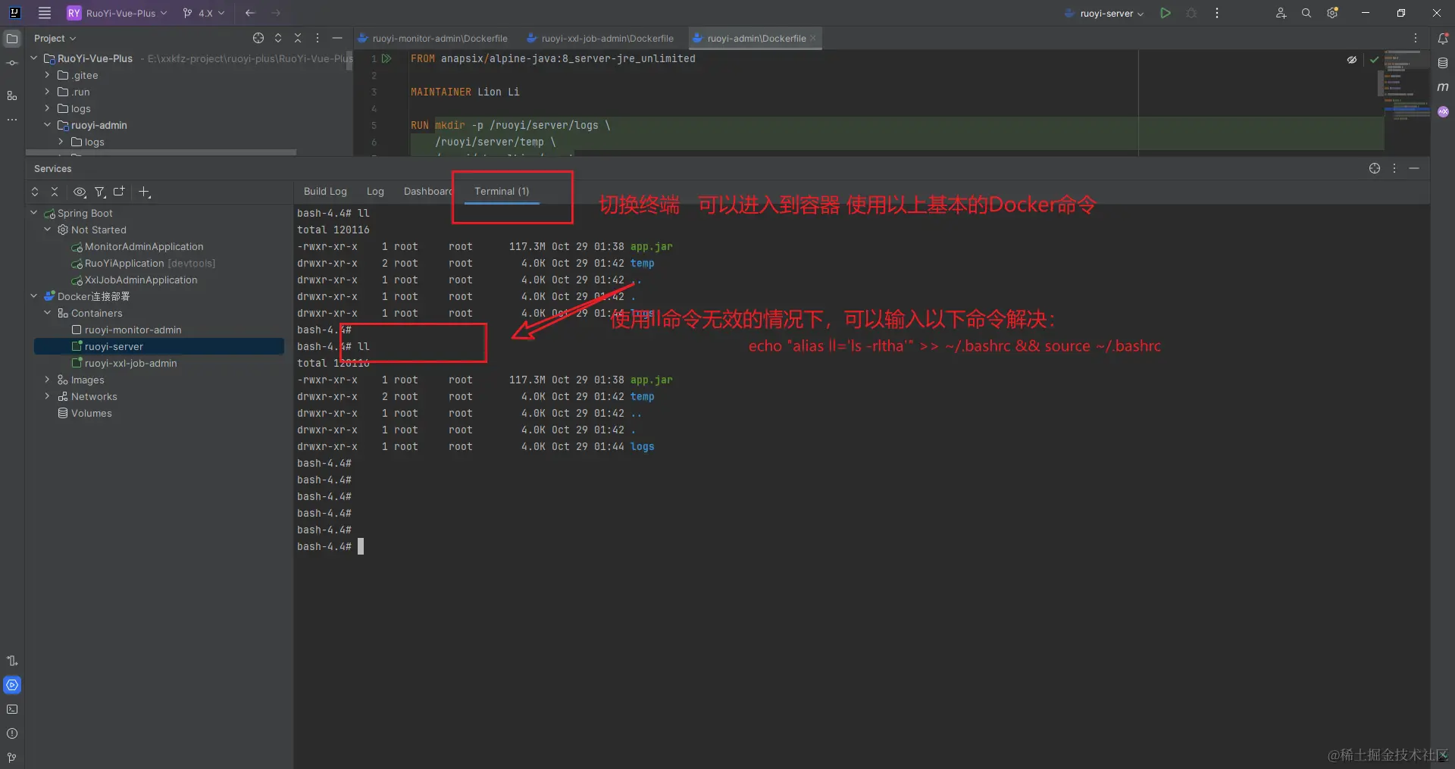
Task: Open the Maven tool window
Action: (x=1443, y=87)
